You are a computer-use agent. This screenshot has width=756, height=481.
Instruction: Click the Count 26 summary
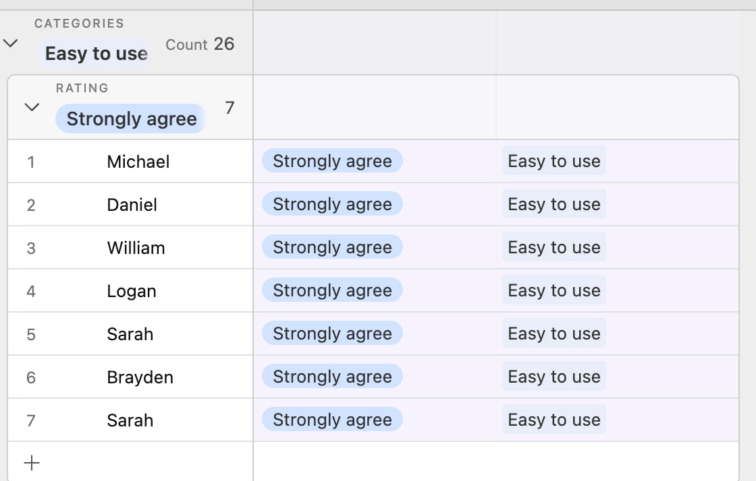(x=200, y=44)
